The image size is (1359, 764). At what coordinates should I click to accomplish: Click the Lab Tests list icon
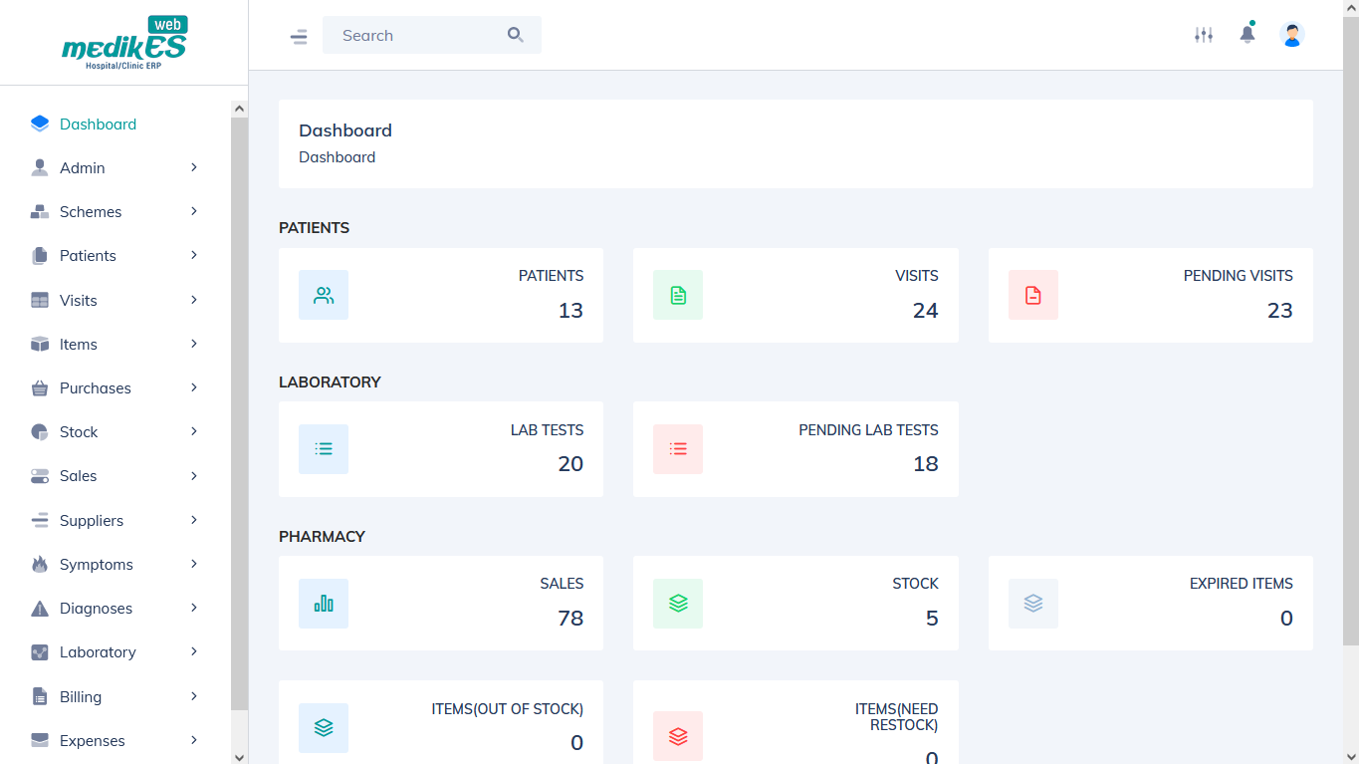tap(324, 449)
